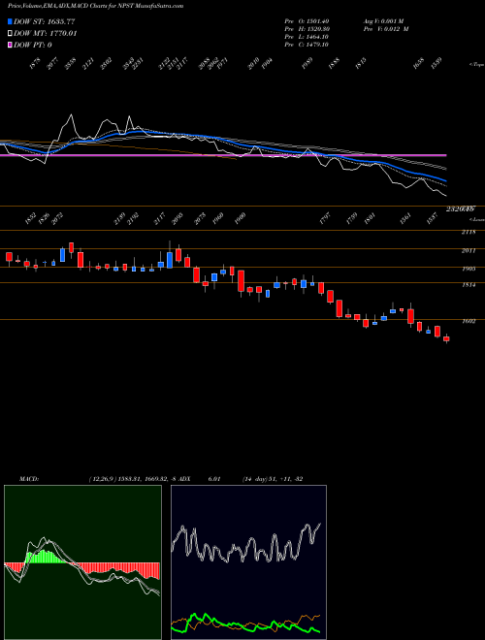Screen dimensions: 485x640
Task: Click the thick green line in ADX panel
Action: [x=245, y=624]
